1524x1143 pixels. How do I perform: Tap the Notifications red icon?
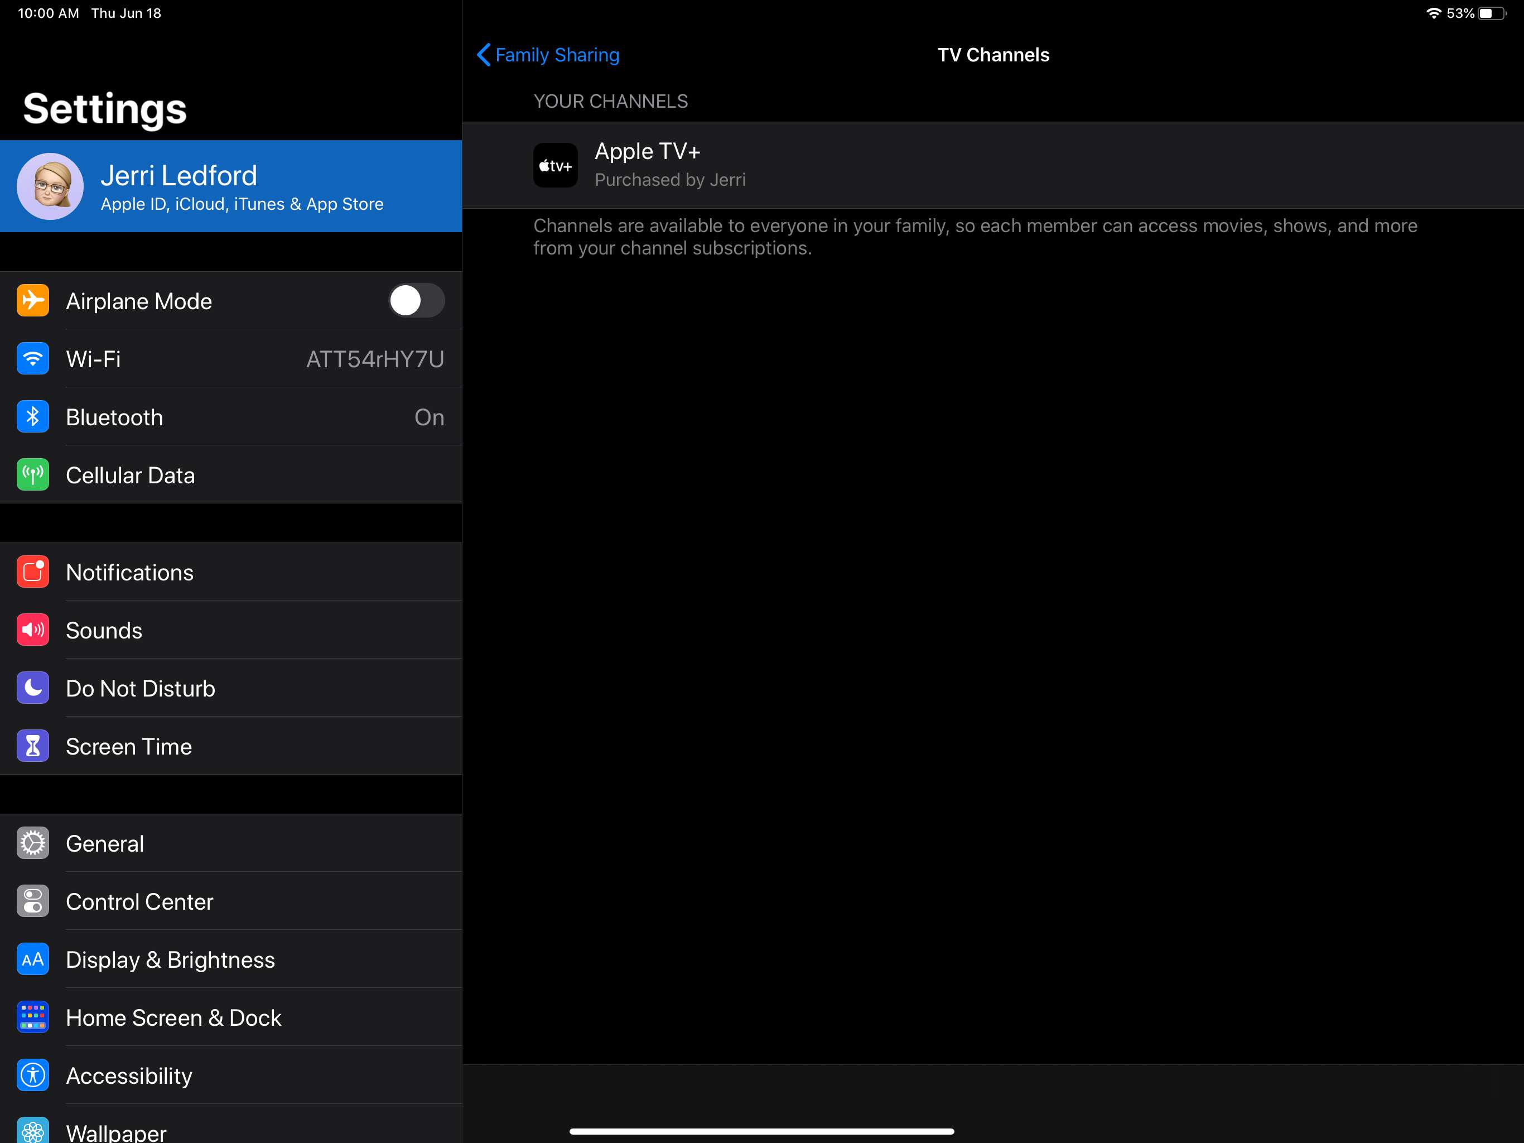pos(32,571)
